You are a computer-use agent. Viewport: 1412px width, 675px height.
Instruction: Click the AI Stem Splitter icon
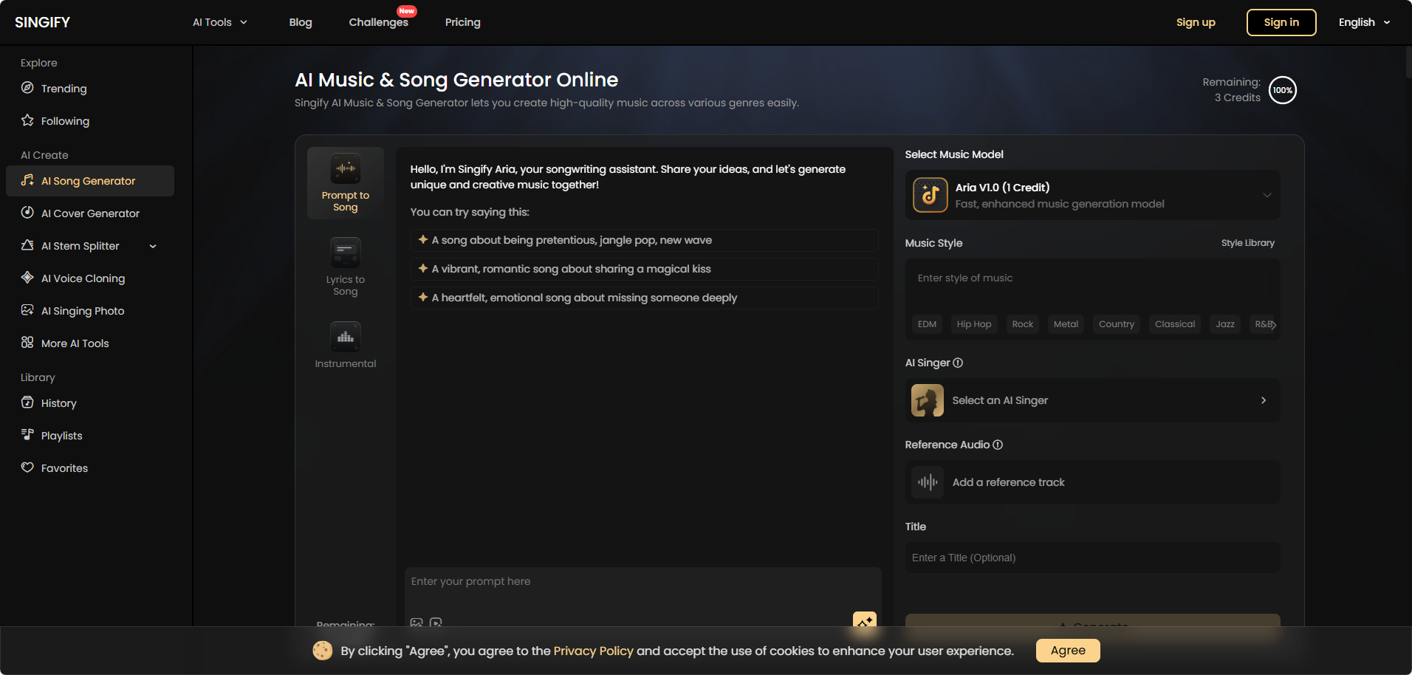[27, 245]
